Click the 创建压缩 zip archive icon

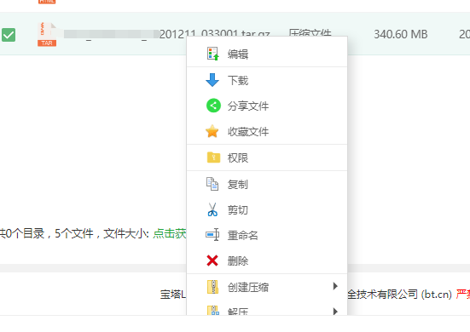point(212,287)
